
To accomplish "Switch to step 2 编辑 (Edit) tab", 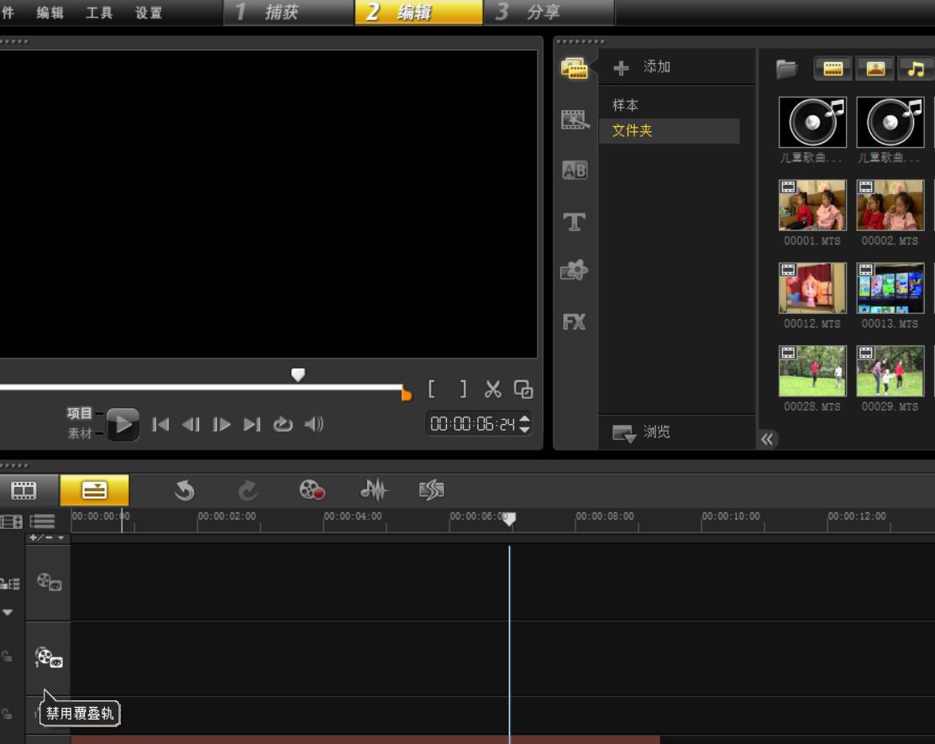I will pyautogui.click(x=418, y=13).
